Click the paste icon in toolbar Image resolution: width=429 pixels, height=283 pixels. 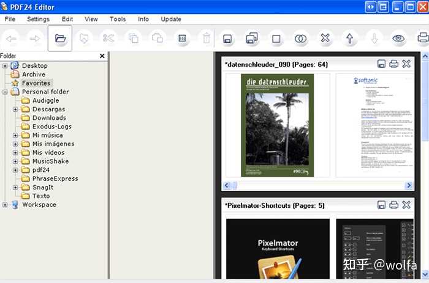pos(158,39)
